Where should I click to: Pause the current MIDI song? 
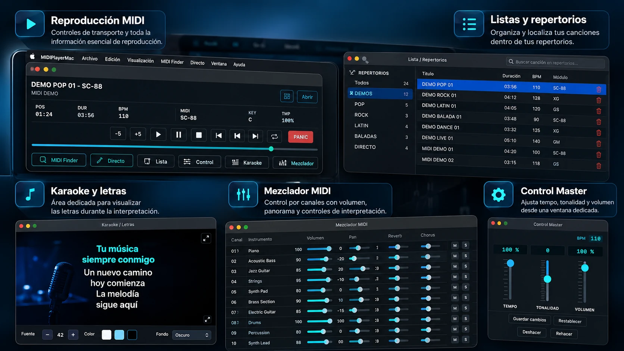click(x=178, y=135)
